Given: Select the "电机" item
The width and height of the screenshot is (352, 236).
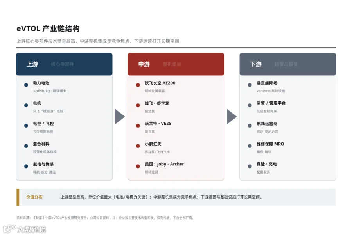Looking at the screenshot, I should [x=37, y=103].
